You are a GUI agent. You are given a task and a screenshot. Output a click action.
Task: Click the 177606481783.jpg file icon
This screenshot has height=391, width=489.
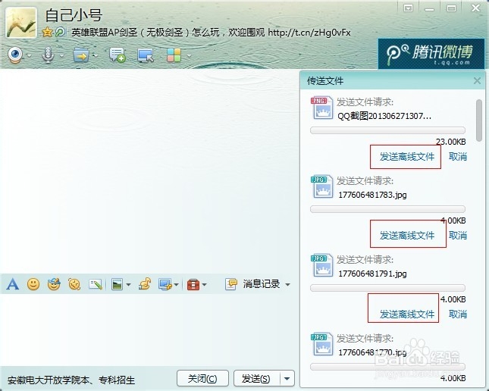coord(321,186)
